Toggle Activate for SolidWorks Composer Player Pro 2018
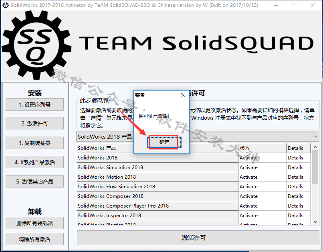The width and height of the screenshot is (323, 252). click(x=262, y=206)
